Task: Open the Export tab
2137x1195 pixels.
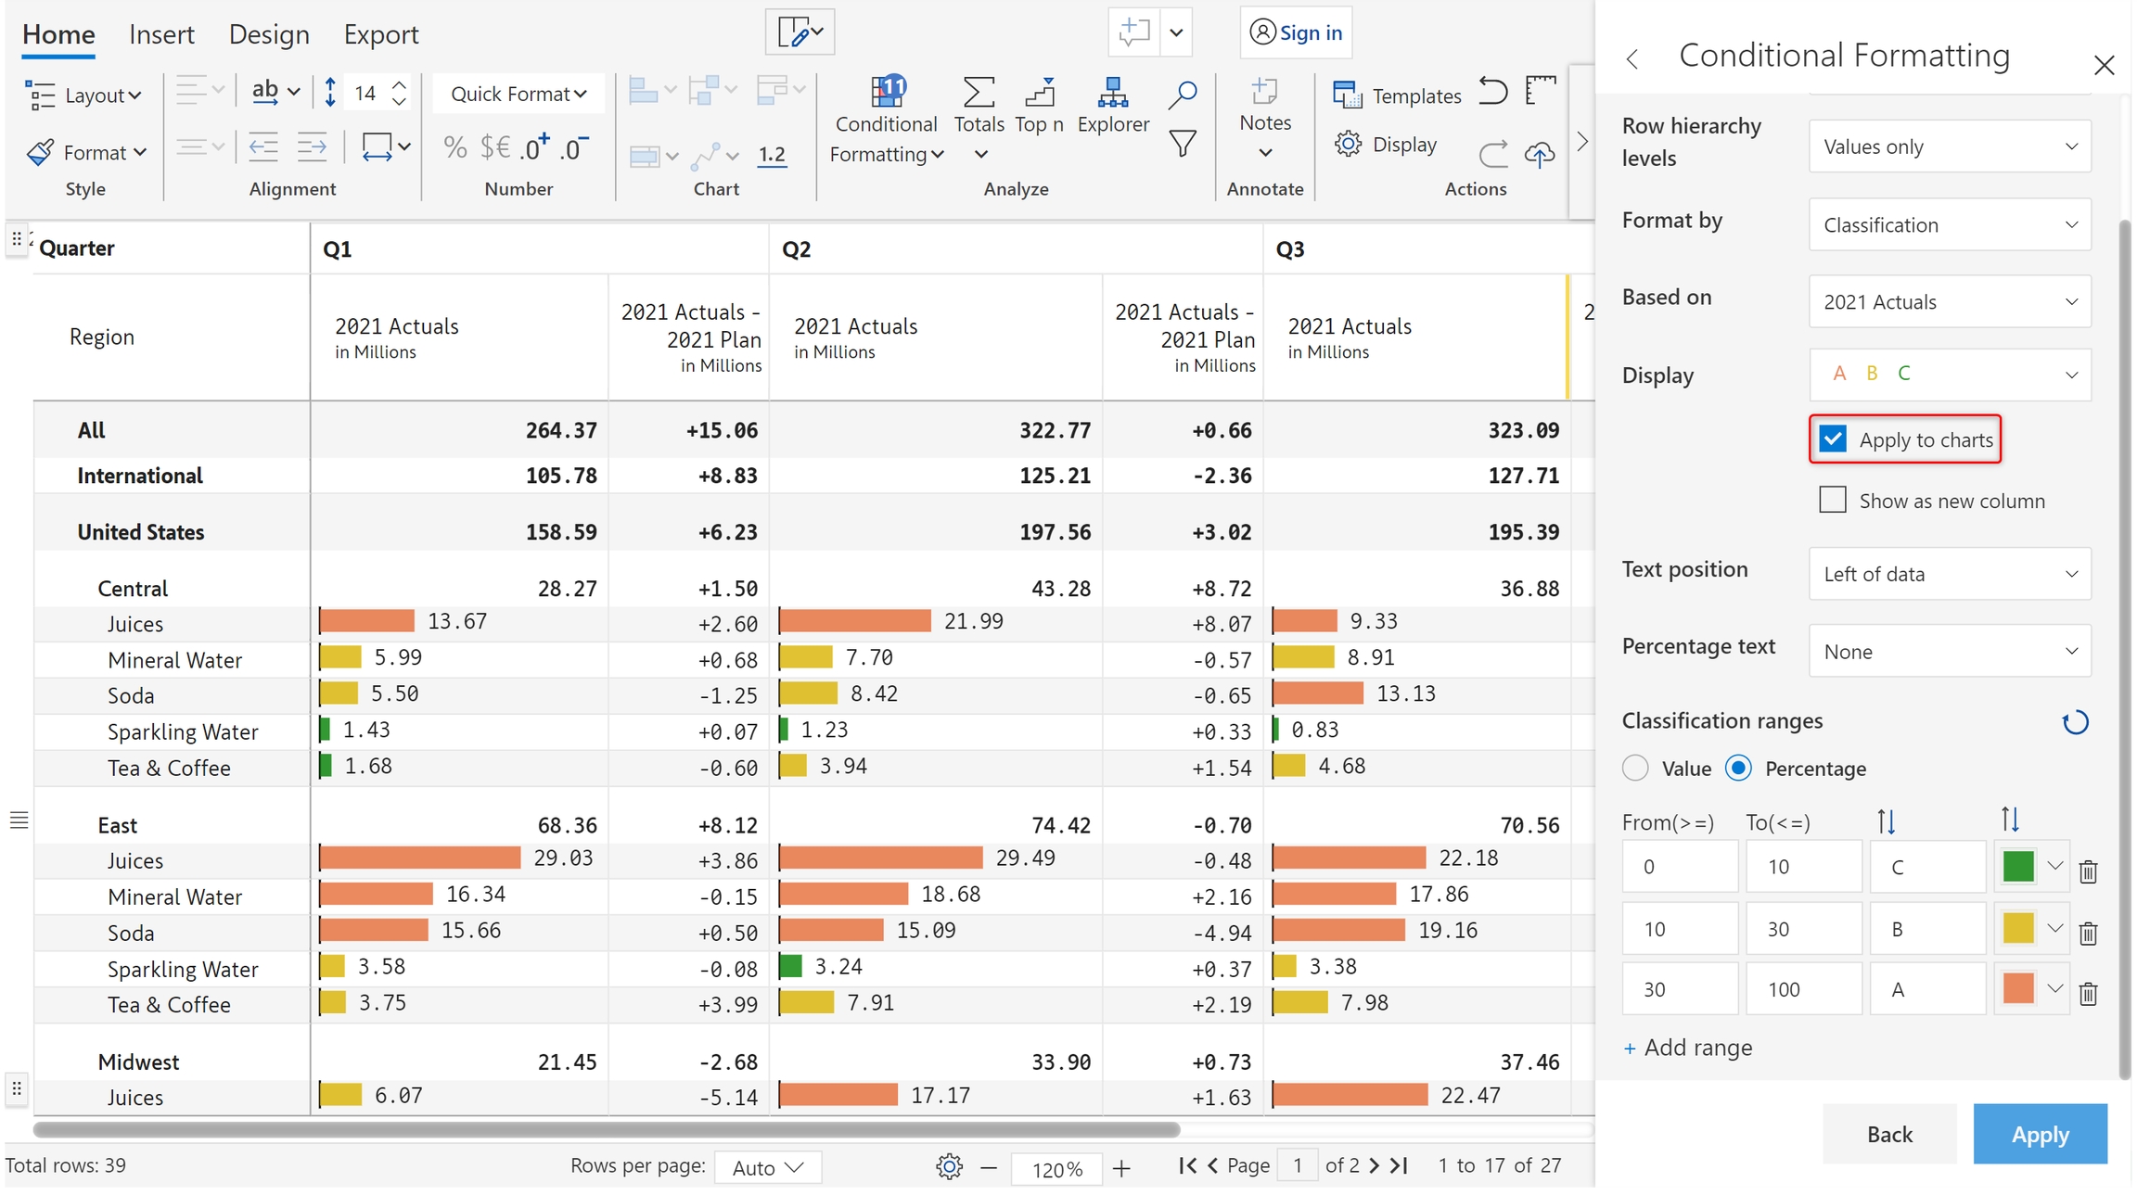Action: point(380,34)
